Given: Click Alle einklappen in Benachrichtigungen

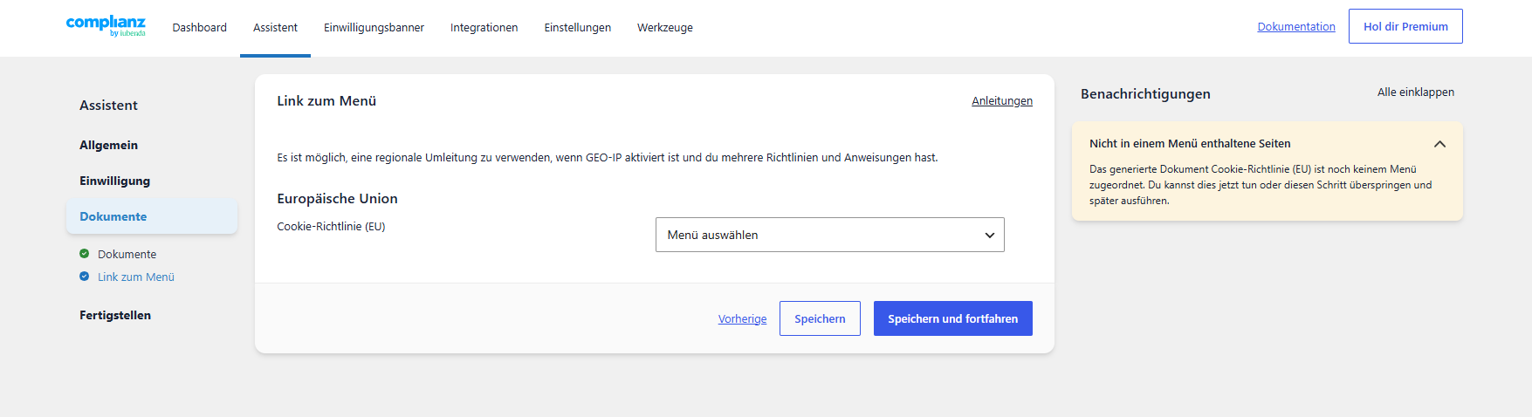Looking at the screenshot, I should 1415,92.
